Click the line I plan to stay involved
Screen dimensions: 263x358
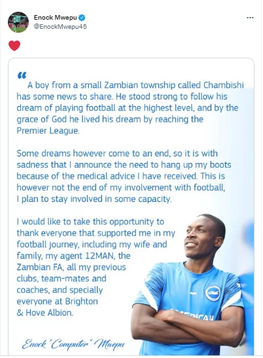[94, 199]
